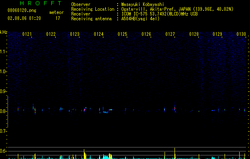Click the 0127 time marker
250x159 pixels.
tap(170, 34)
